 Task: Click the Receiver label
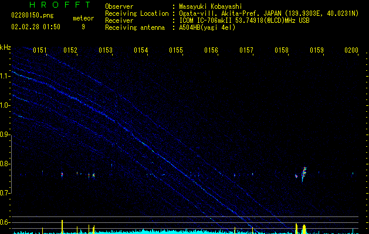point(119,20)
